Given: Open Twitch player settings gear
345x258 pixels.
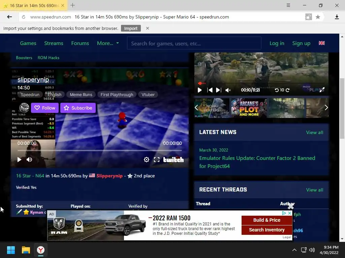Looking at the screenshot, I should click(x=146, y=160).
